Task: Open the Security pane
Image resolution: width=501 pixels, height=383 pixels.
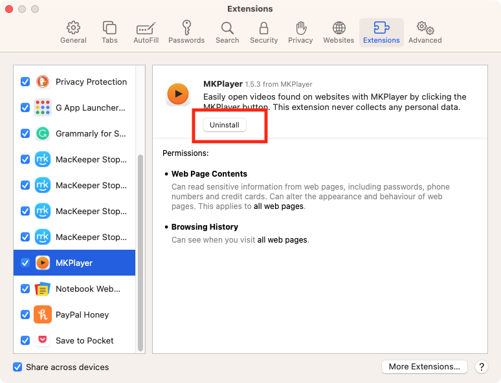Action: point(263,32)
